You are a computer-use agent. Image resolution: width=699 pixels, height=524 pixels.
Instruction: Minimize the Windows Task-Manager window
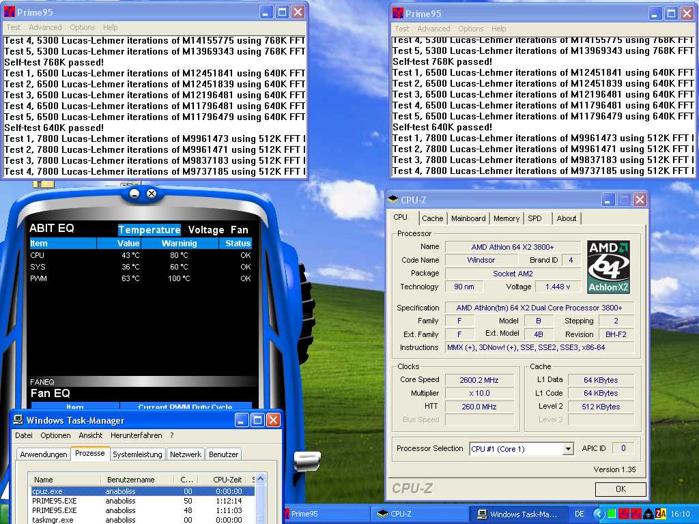tap(242, 420)
